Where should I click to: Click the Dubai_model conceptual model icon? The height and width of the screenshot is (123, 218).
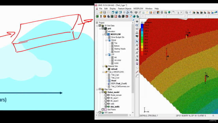coord(105,92)
